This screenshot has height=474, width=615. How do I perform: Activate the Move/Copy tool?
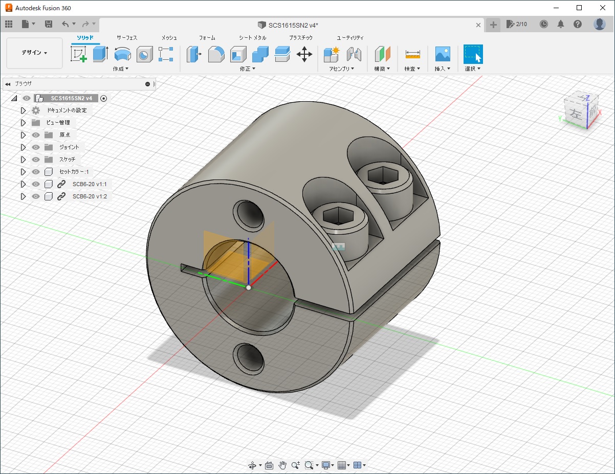304,54
